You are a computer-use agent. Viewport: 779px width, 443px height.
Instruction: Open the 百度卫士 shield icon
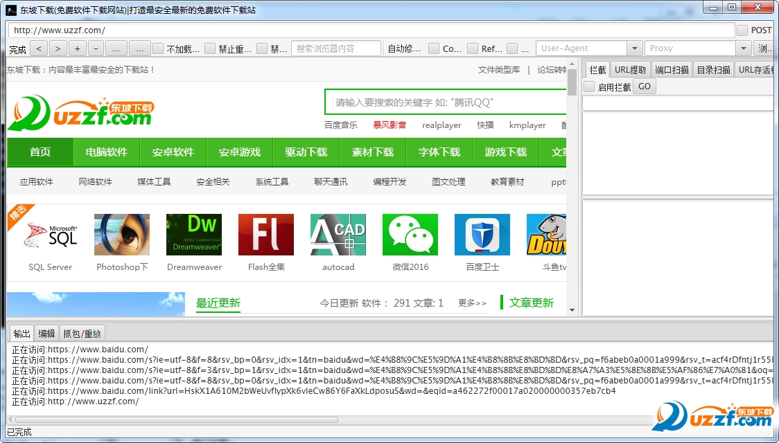[x=482, y=235]
